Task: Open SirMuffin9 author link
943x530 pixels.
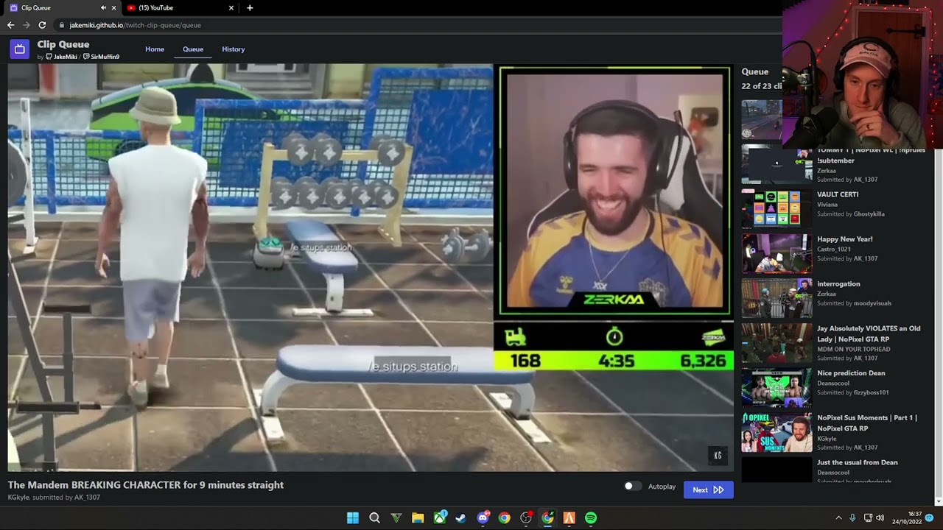Action: click(101, 57)
